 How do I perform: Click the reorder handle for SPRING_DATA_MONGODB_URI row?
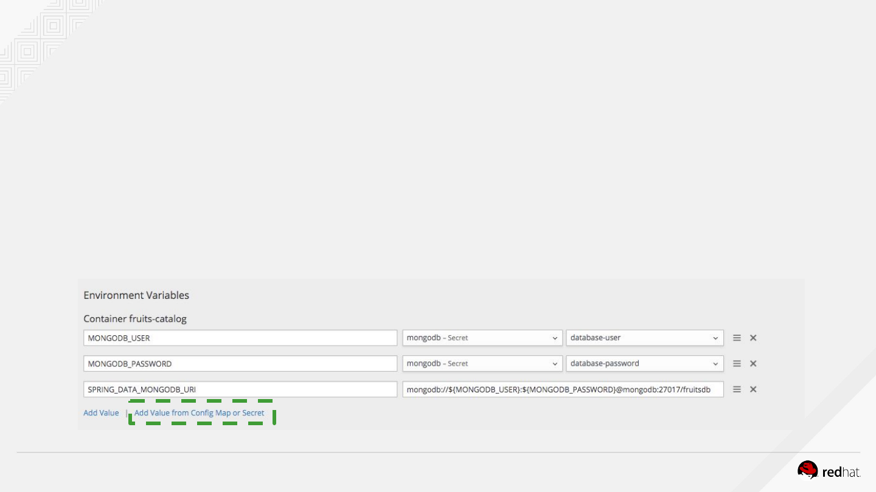pyautogui.click(x=737, y=389)
